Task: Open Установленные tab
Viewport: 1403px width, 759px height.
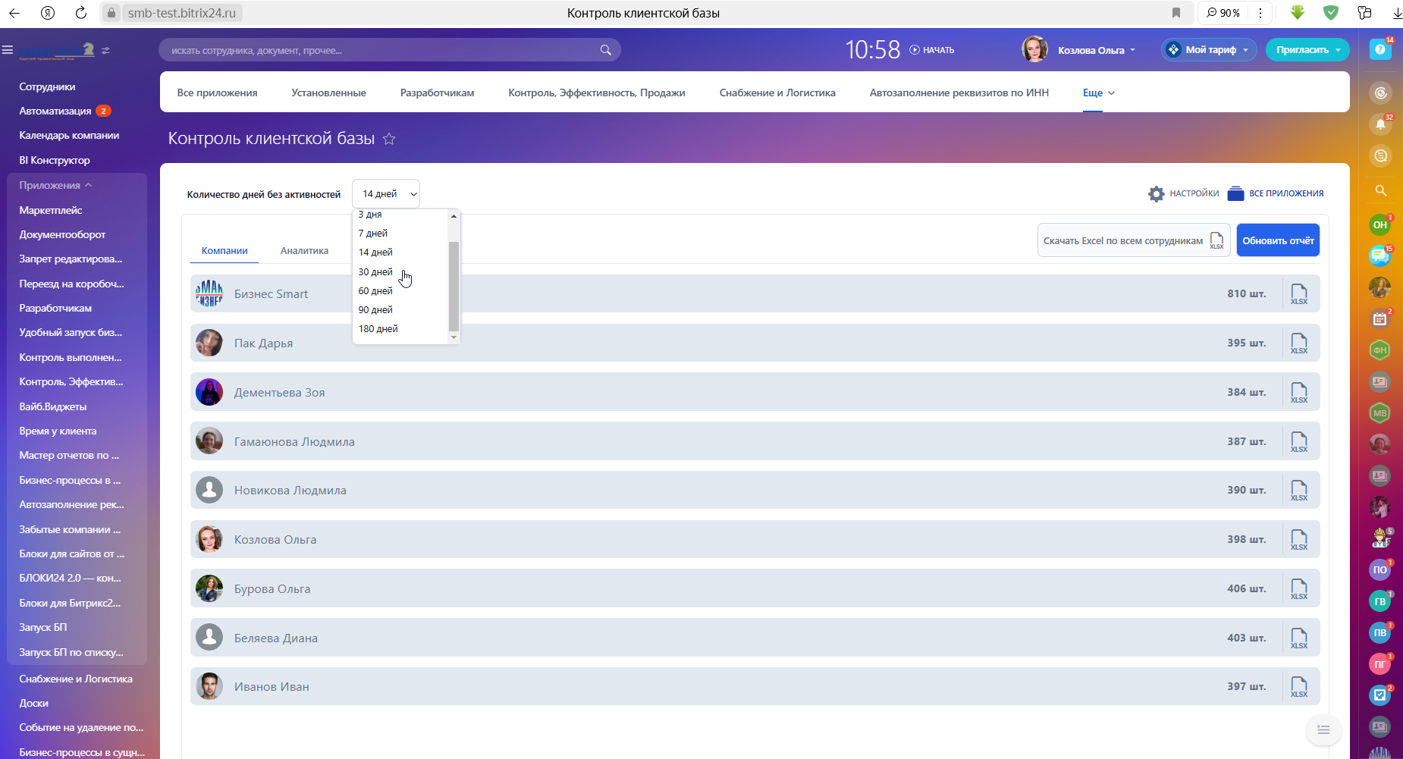Action: [328, 93]
